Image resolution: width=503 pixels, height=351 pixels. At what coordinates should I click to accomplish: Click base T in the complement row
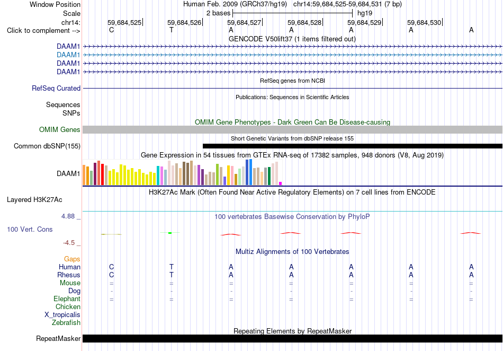coord(172,30)
